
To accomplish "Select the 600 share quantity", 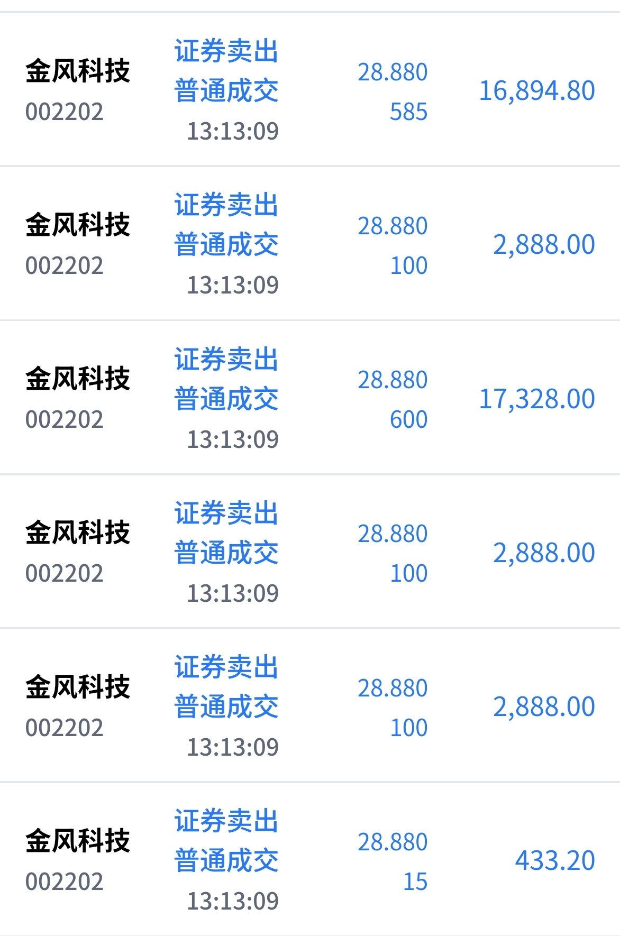I will [408, 419].
